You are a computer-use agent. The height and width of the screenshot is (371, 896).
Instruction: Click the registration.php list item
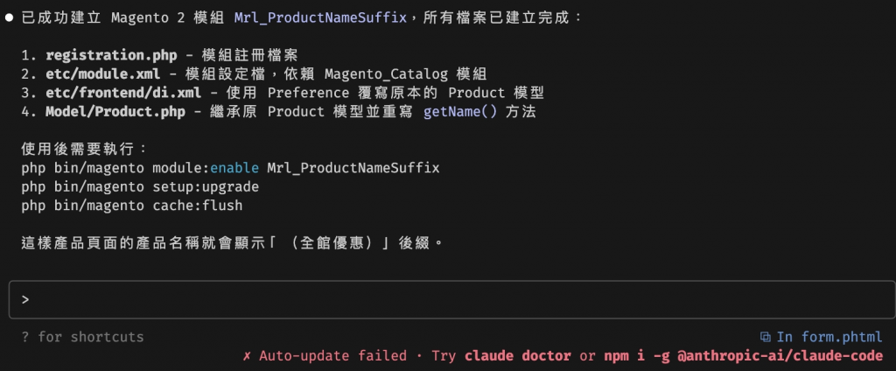pos(160,55)
